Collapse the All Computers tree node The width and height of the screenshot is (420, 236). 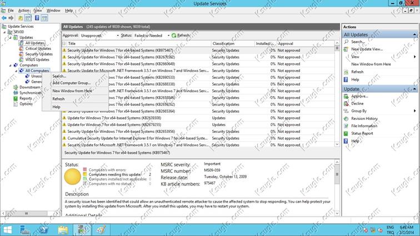[x=16, y=71]
